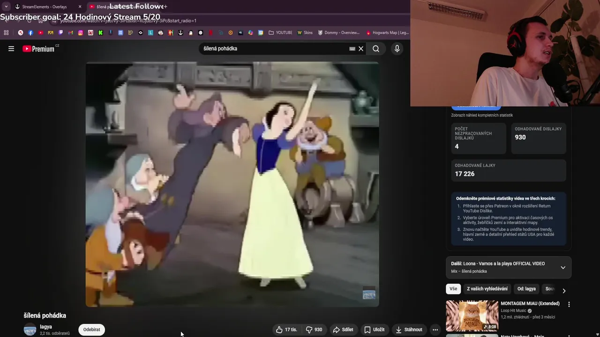Clear the search box with X
Screen dimensions: 600x337
point(361,49)
